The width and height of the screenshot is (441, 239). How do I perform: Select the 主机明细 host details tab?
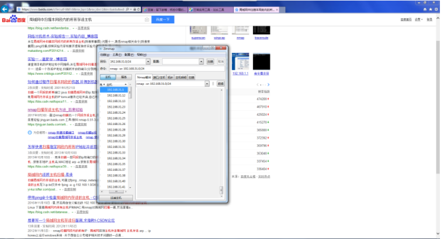pos(181,78)
